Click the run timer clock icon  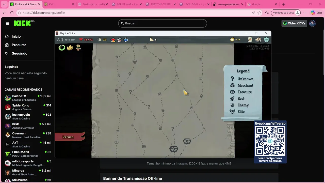[x=232, y=39]
